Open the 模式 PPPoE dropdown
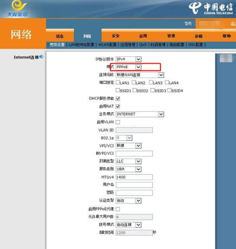The height and width of the screenshot is (249, 236). click(x=128, y=67)
